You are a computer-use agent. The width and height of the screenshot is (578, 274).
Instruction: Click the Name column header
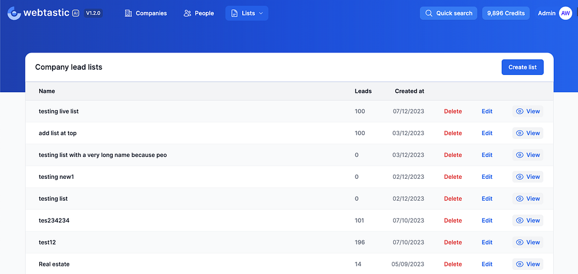pos(47,91)
